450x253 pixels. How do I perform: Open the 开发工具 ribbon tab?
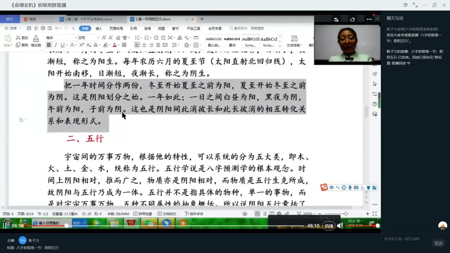coord(193,28)
